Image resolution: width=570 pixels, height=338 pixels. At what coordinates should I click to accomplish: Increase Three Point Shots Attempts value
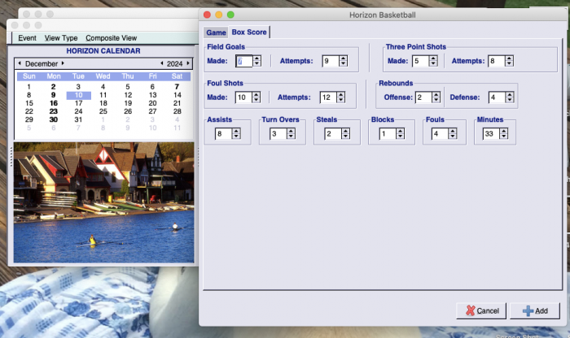click(x=509, y=58)
